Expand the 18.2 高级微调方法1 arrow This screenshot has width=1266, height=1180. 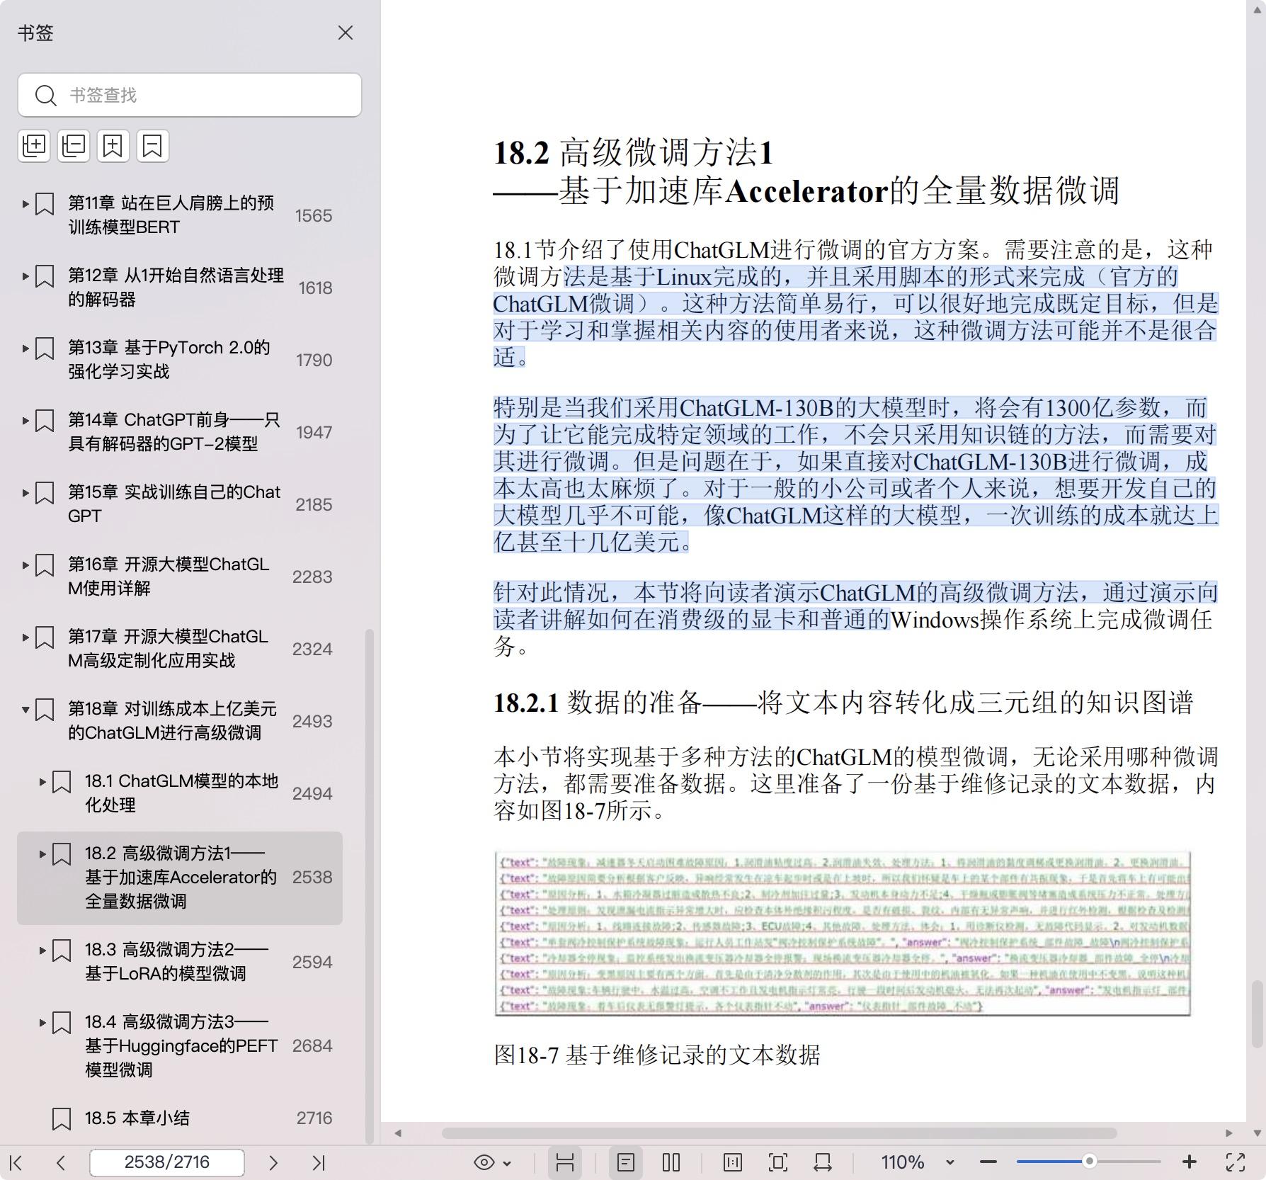click(42, 854)
